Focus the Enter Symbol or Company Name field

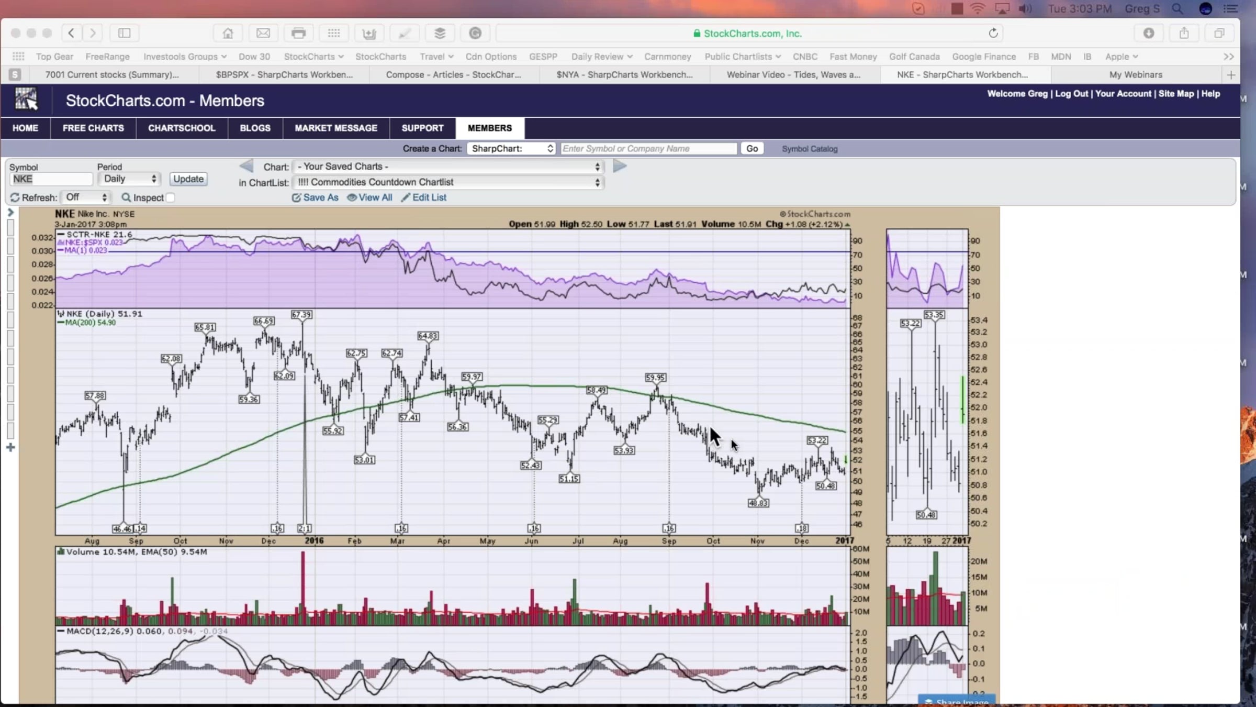(649, 149)
